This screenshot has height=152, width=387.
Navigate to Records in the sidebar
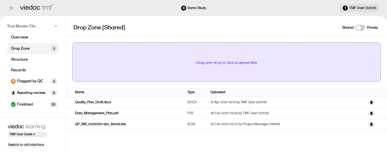click(18, 70)
